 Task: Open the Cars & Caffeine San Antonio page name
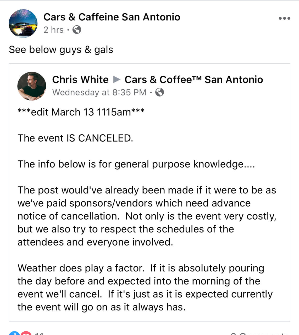coord(112,17)
